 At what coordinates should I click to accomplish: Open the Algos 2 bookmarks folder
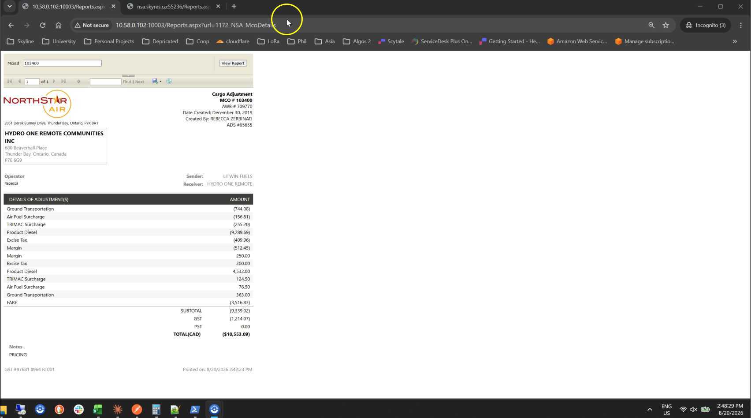click(357, 41)
